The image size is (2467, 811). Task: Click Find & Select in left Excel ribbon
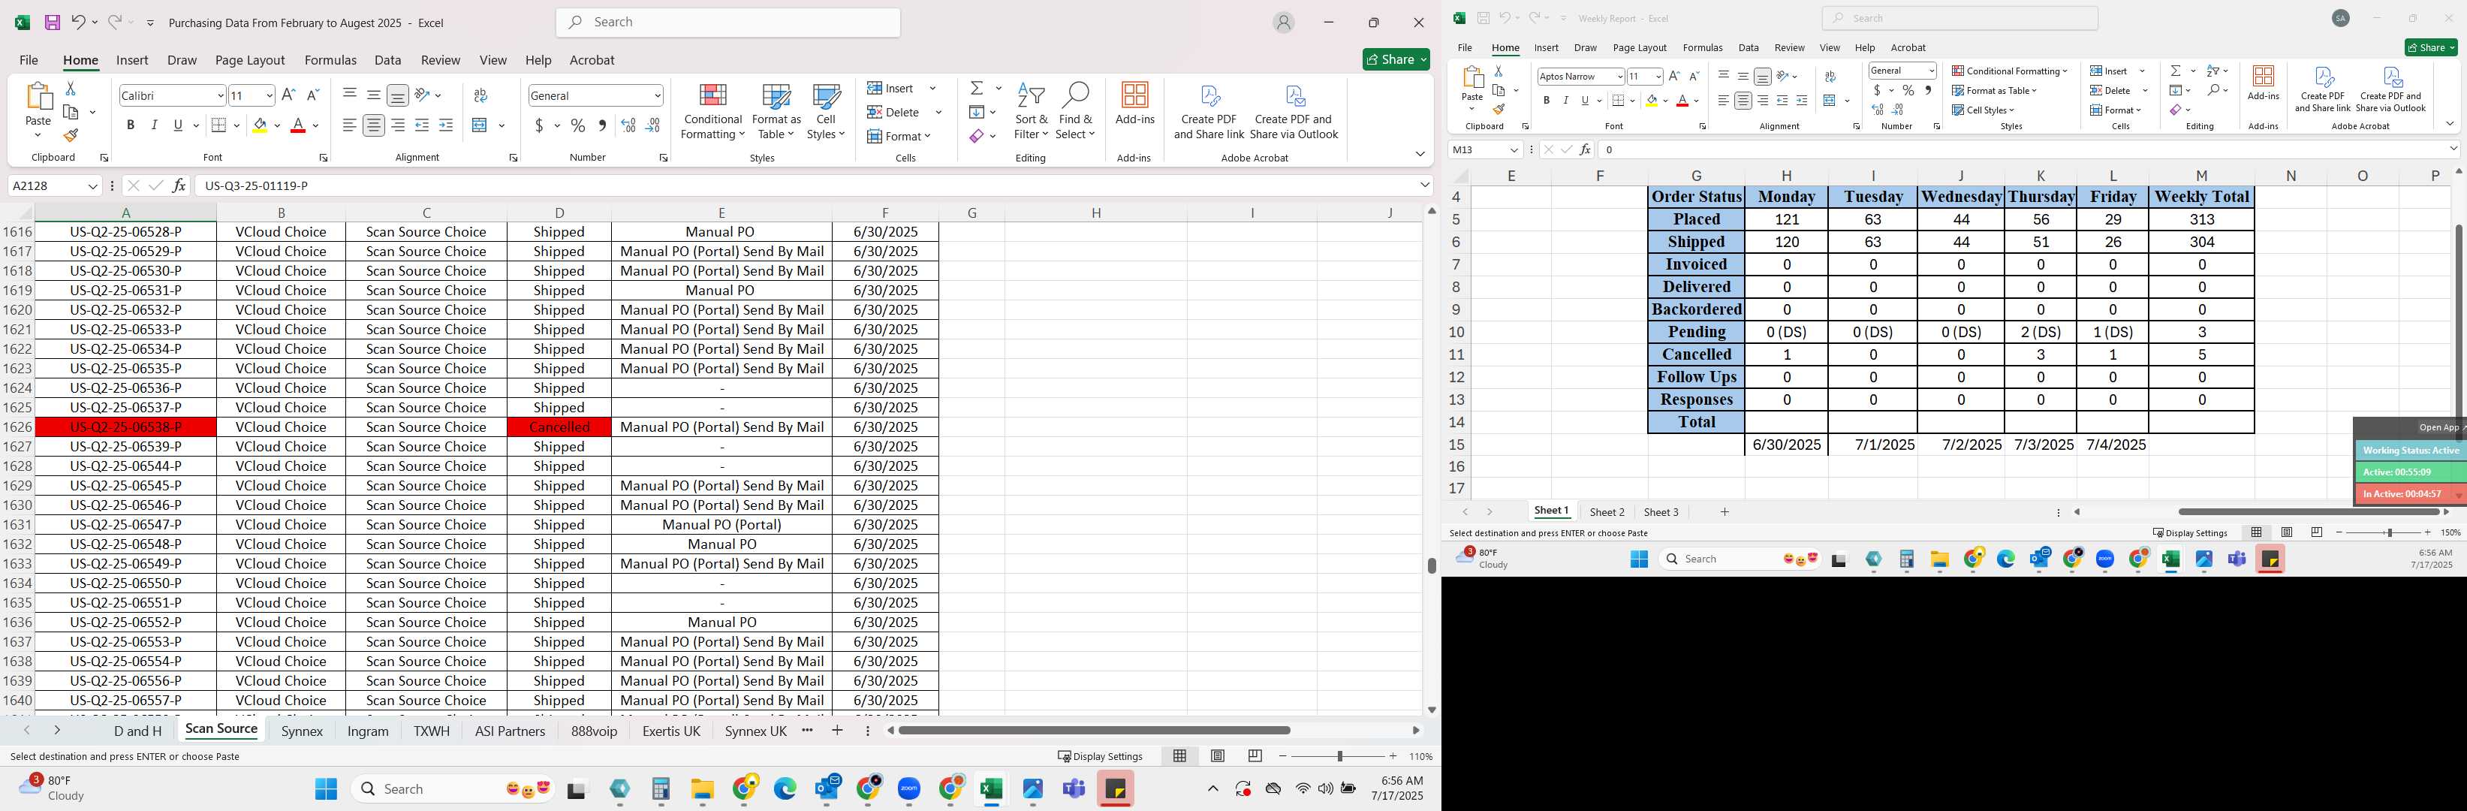1076,112
